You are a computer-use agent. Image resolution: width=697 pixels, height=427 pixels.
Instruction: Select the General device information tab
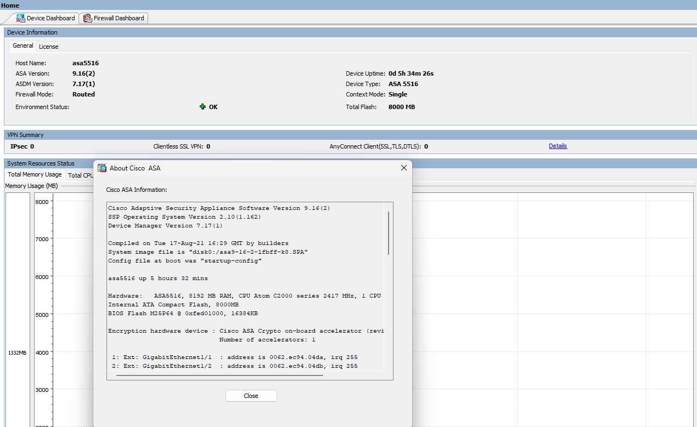23,46
